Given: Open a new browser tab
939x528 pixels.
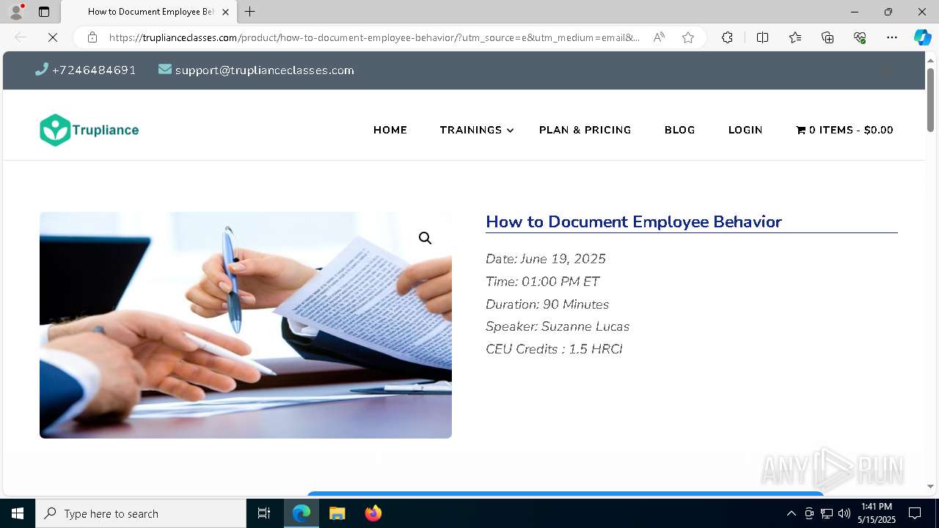Looking at the screenshot, I should [250, 12].
